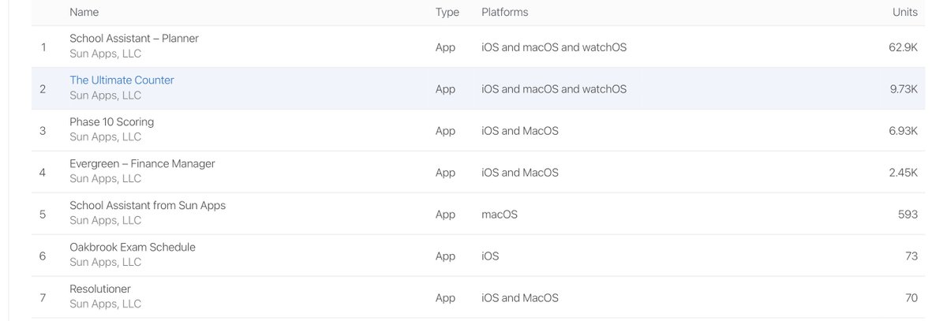Open Evergreen – Finance Manager app

142,163
